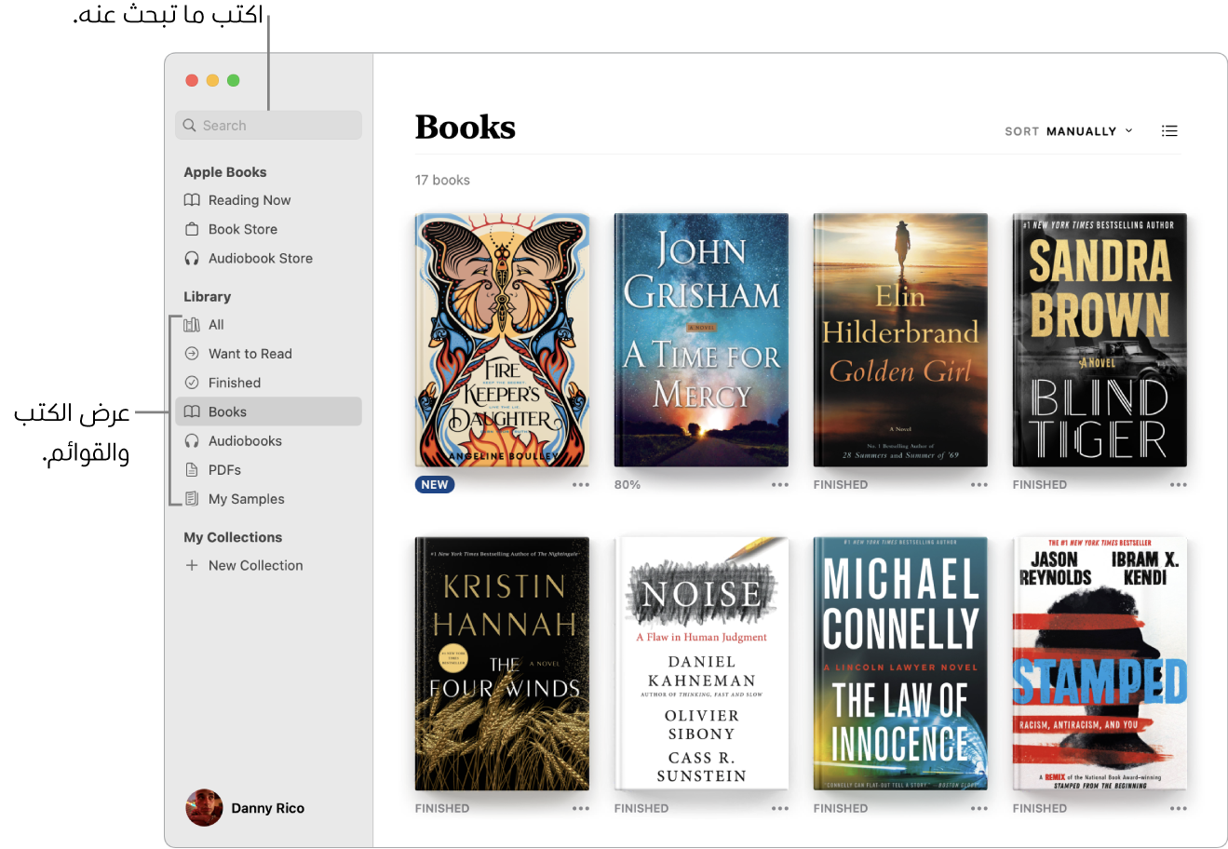This screenshot has height=849, width=1228.
Task: Open more options under A Time for Mercy
Action: 780,485
